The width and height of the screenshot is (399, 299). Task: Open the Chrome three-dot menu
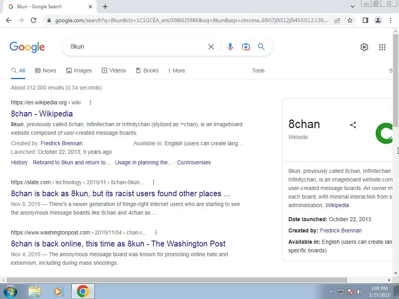(x=390, y=20)
